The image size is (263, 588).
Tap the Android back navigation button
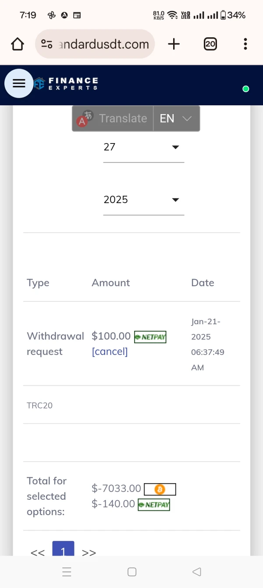197,572
